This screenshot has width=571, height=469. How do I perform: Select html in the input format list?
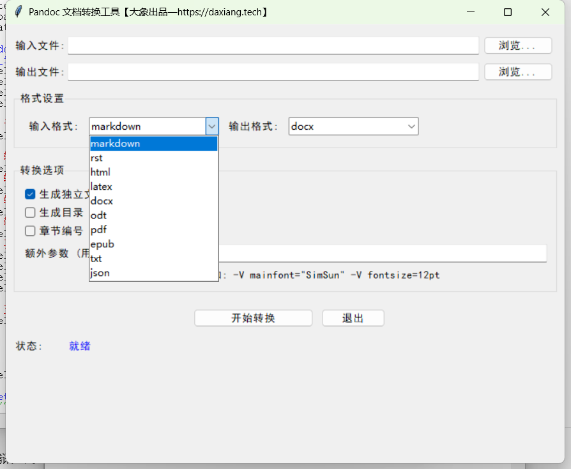153,172
